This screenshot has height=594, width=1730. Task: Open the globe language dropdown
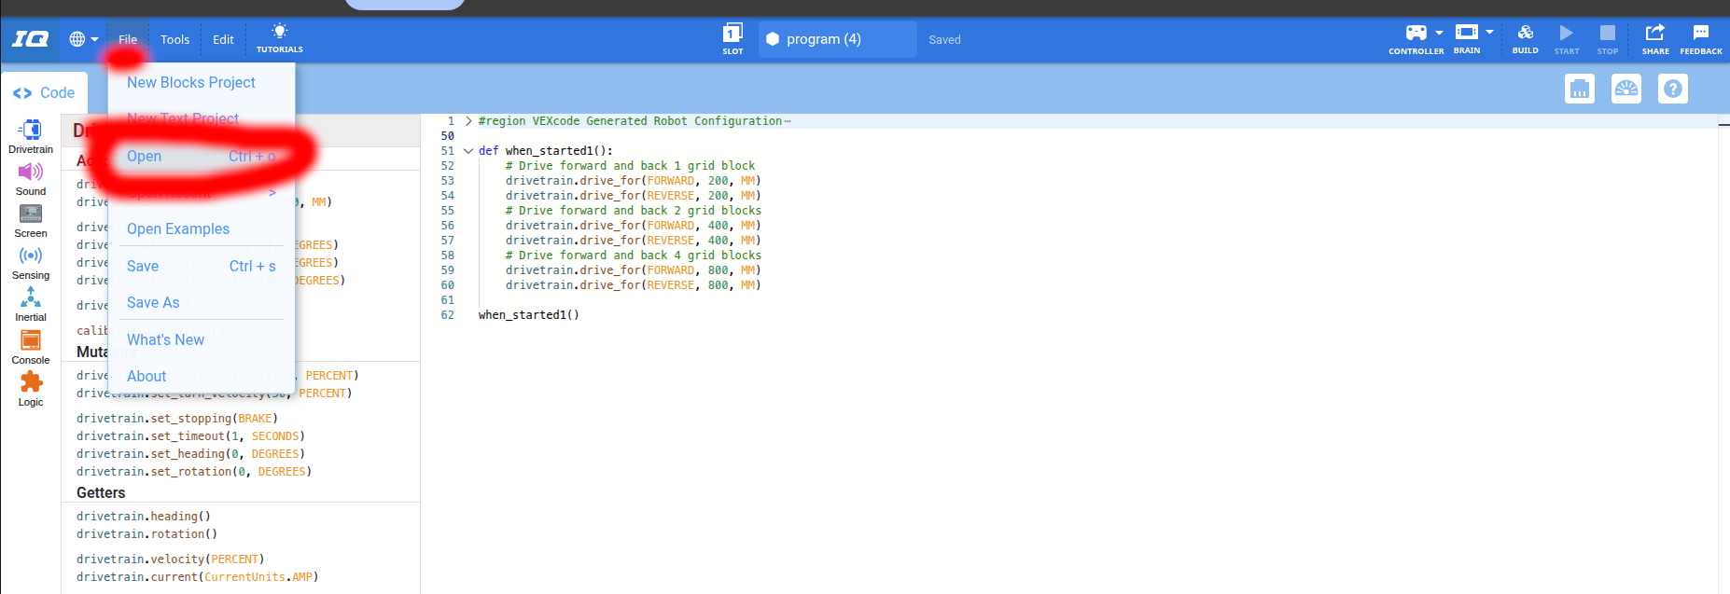pos(83,39)
